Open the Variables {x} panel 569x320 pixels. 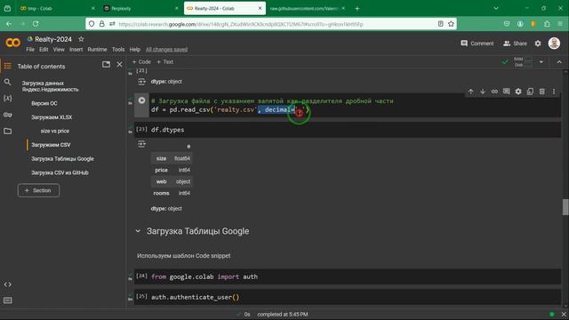point(8,99)
